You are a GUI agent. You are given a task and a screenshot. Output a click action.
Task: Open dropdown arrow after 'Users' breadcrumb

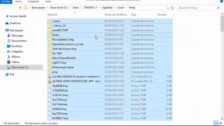pyautogui.click(x=81, y=8)
